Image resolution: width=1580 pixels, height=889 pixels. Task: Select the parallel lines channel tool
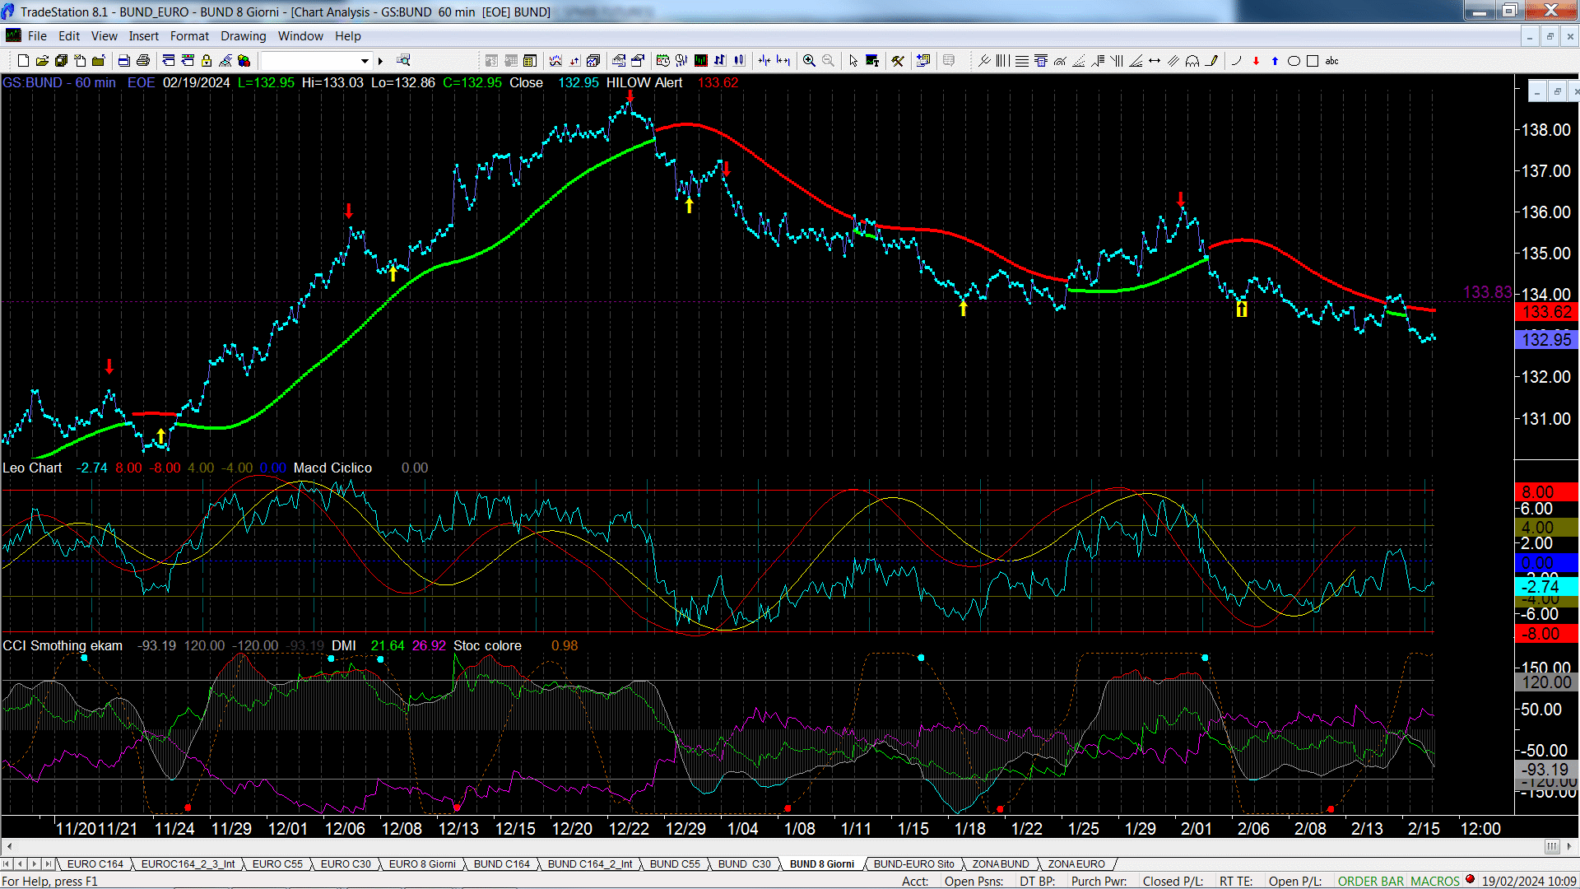click(1173, 61)
